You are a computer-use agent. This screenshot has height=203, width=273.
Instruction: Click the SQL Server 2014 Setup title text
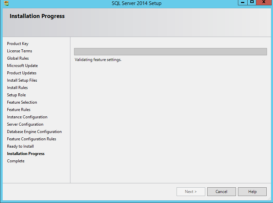136,3
